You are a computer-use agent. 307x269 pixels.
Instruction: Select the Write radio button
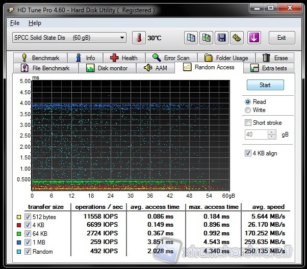pyautogui.click(x=248, y=110)
